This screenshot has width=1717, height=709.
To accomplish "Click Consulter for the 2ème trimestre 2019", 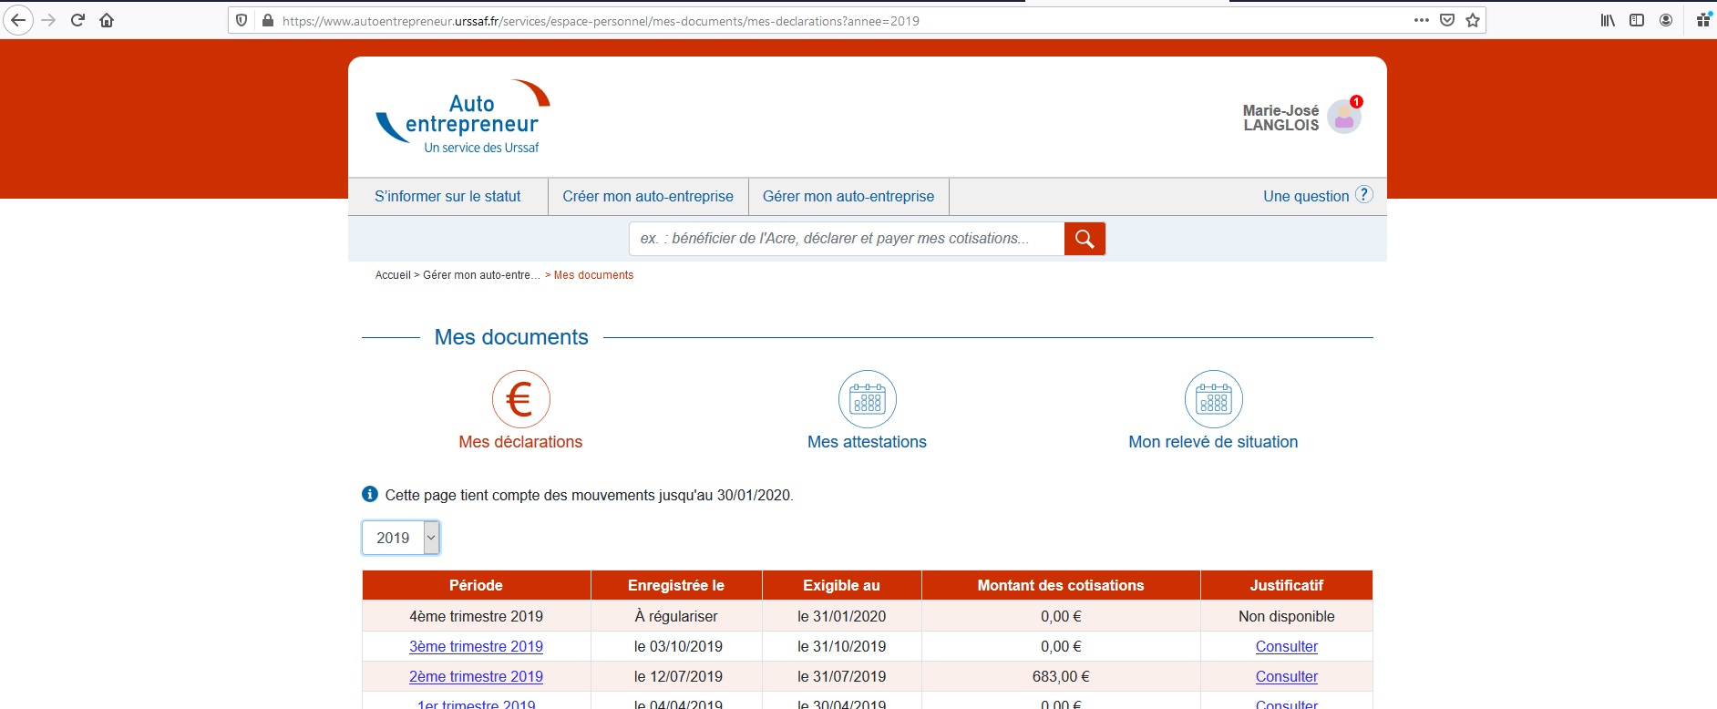I will pyautogui.click(x=1286, y=676).
